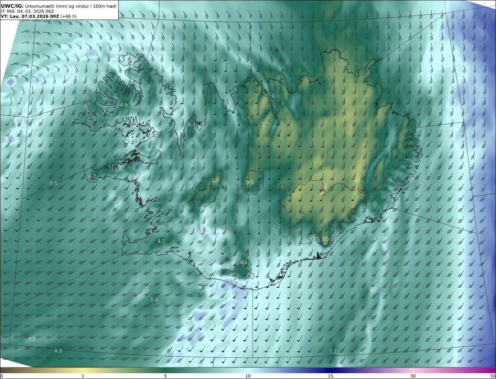Click the '2.7' value in north Iceland
Screen dimensions: 496x379
(x=265, y=125)
